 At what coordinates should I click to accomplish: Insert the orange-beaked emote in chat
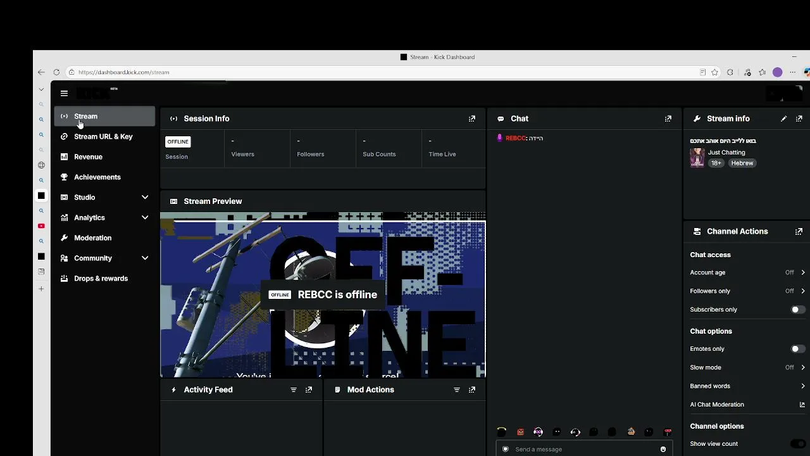pyautogui.click(x=631, y=432)
